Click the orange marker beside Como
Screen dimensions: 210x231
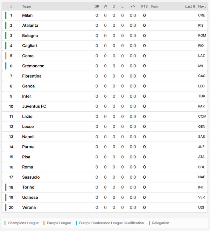[x=6, y=56]
